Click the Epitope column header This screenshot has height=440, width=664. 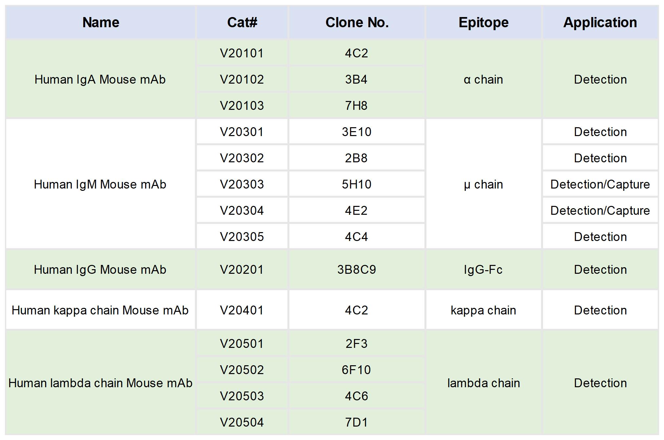pos(483,22)
